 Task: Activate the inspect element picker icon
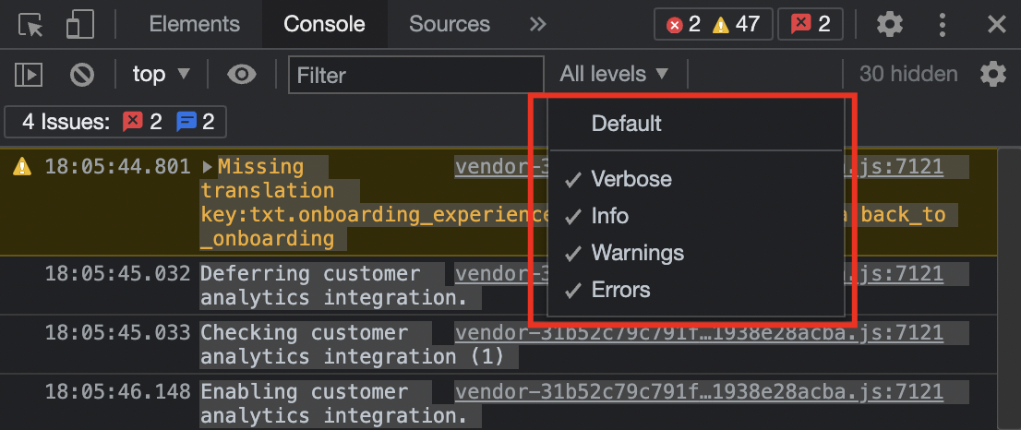pyautogui.click(x=30, y=25)
